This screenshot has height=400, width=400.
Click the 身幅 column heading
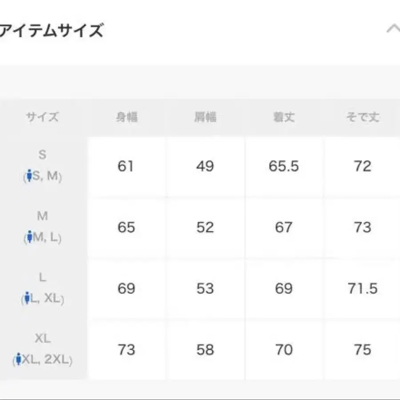[x=127, y=117]
